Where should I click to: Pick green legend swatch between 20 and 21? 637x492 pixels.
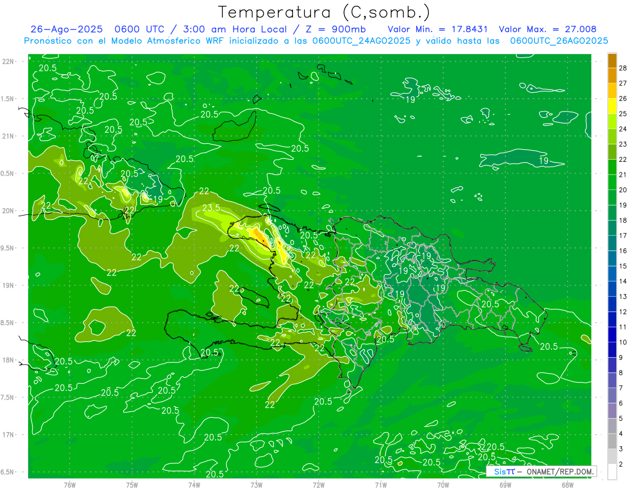[x=612, y=182]
